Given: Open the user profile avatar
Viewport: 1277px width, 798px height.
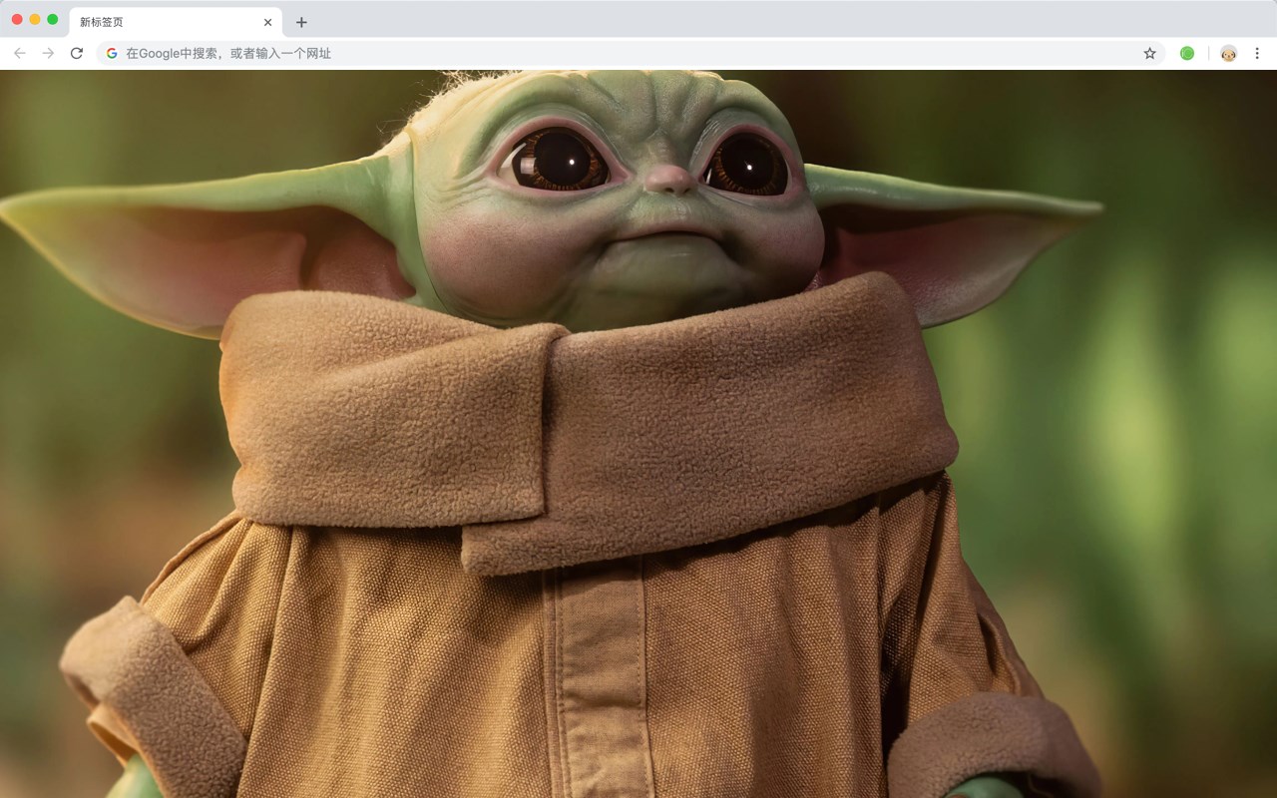Looking at the screenshot, I should click(1228, 53).
